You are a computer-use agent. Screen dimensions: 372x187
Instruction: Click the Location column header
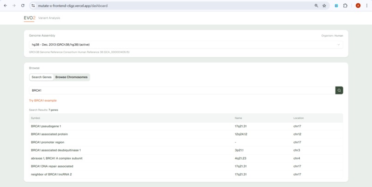tap(299, 118)
